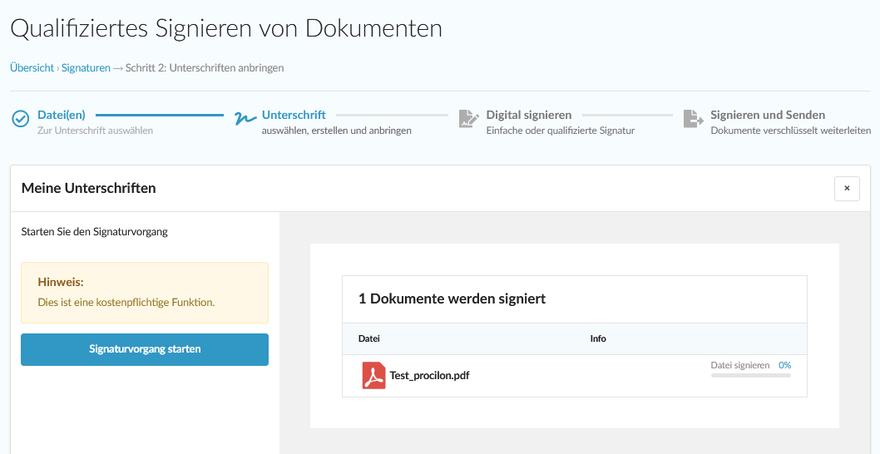Select the Test_procilon.pdf file name
The image size is (880, 454).
click(429, 376)
